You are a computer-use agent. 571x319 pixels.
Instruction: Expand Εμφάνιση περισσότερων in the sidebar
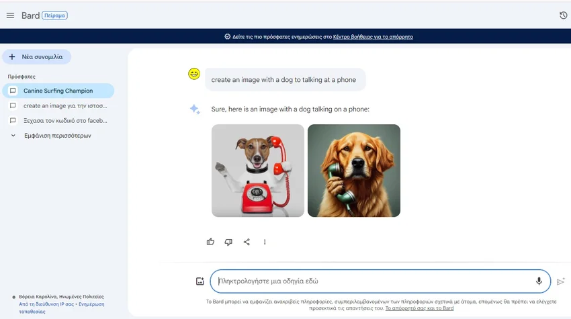tap(56, 136)
